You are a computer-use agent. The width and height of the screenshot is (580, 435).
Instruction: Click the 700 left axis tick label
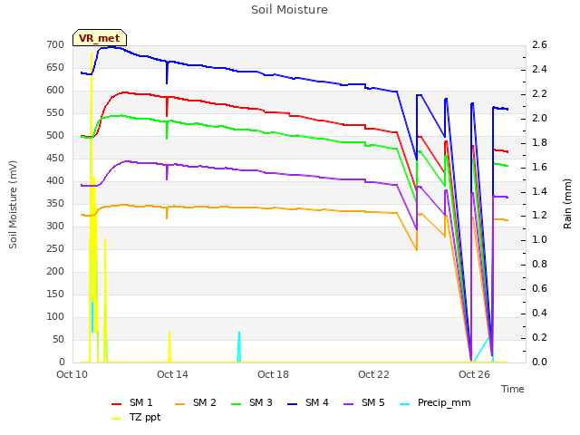pos(55,44)
